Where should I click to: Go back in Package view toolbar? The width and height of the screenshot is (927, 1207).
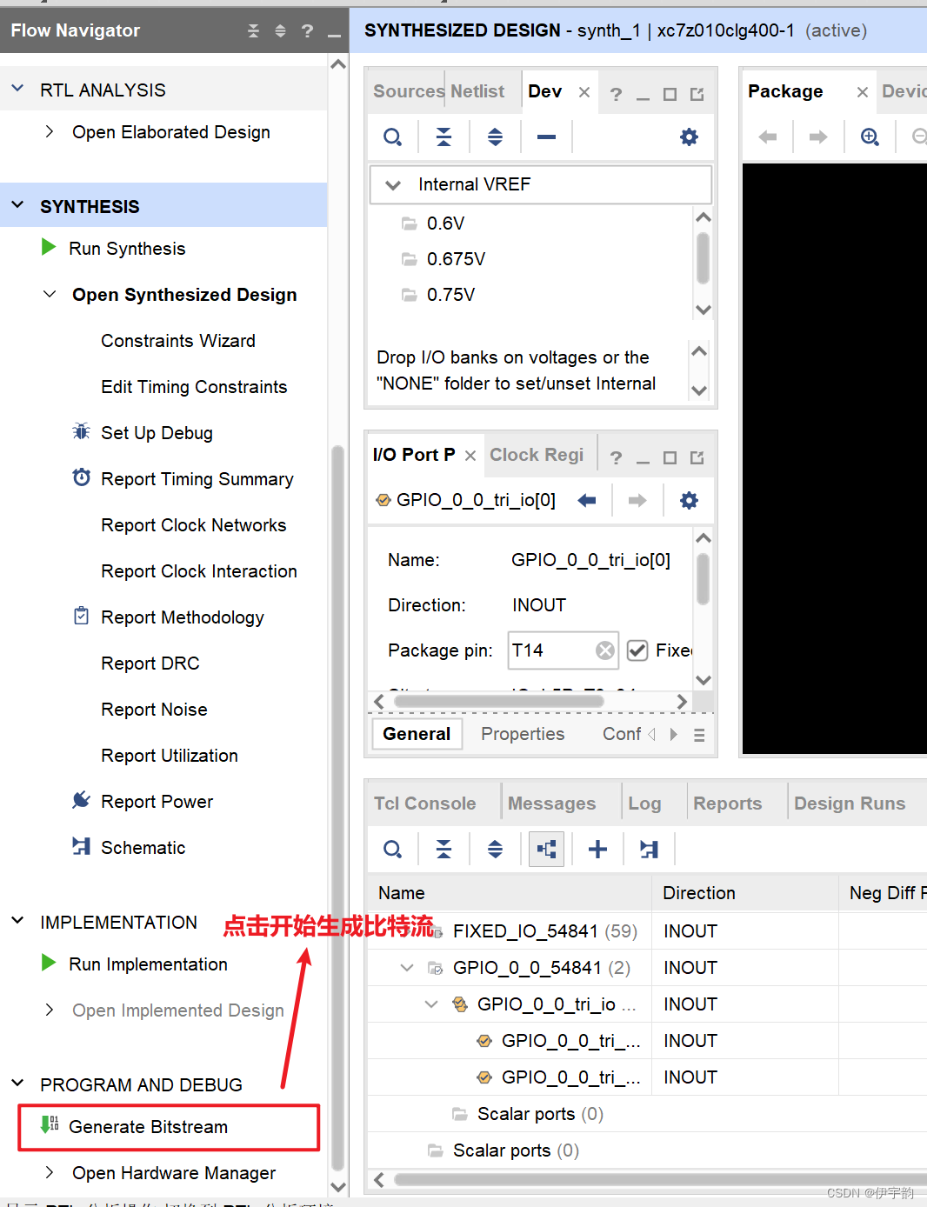point(767,137)
